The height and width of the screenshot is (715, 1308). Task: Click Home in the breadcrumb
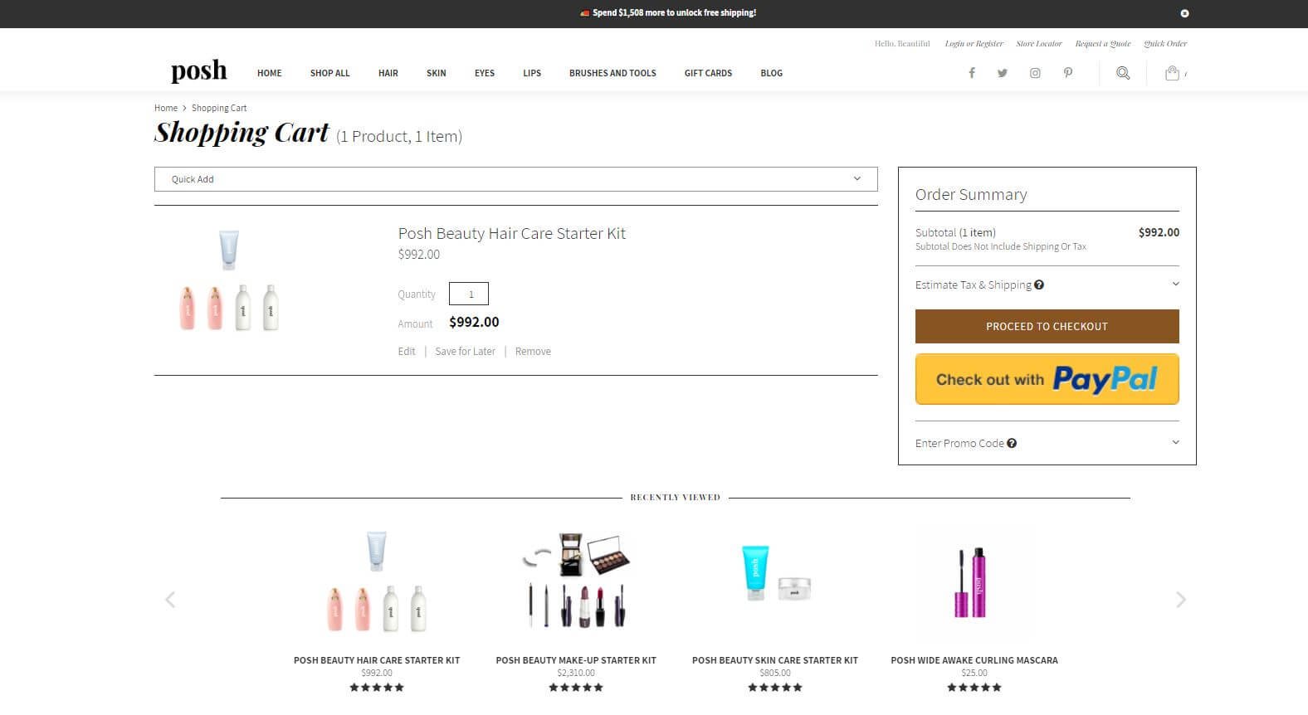[x=166, y=108]
